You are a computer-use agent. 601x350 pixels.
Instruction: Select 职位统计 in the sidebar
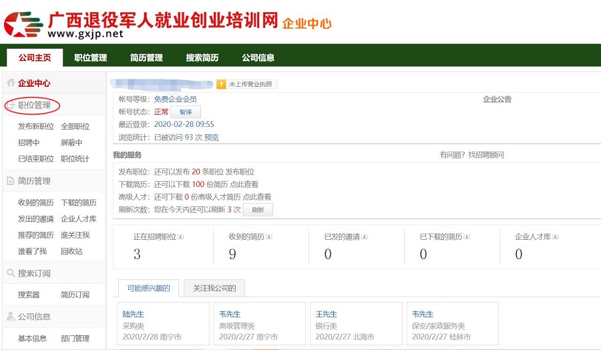tap(75, 159)
